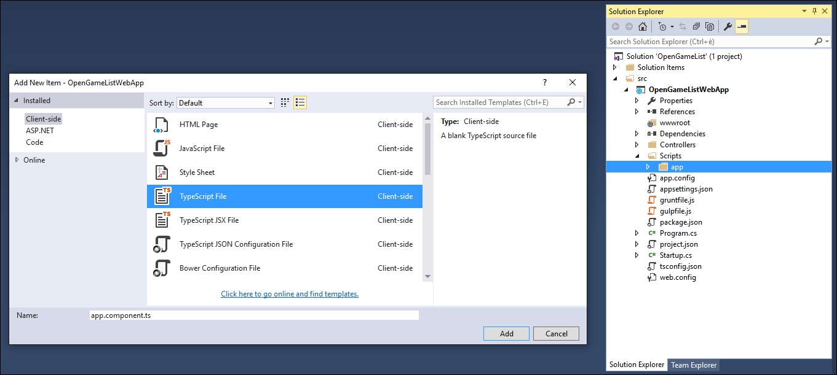Expand the project.json node
This screenshot has width=837, height=375.
click(x=637, y=244)
